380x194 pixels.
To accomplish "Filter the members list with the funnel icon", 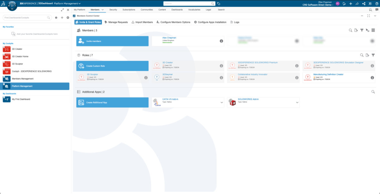I will 362,30.
